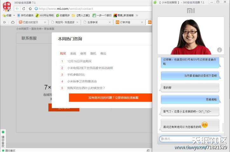The height and width of the screenshot is (152, 230).
Task: Click the status bar icon at bottom right
Action: (148, 150)
